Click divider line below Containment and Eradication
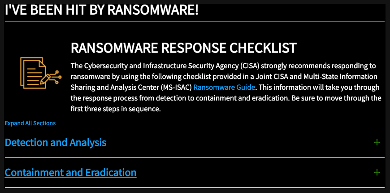This screenshot has width=390, height=193. click(195, 187)
